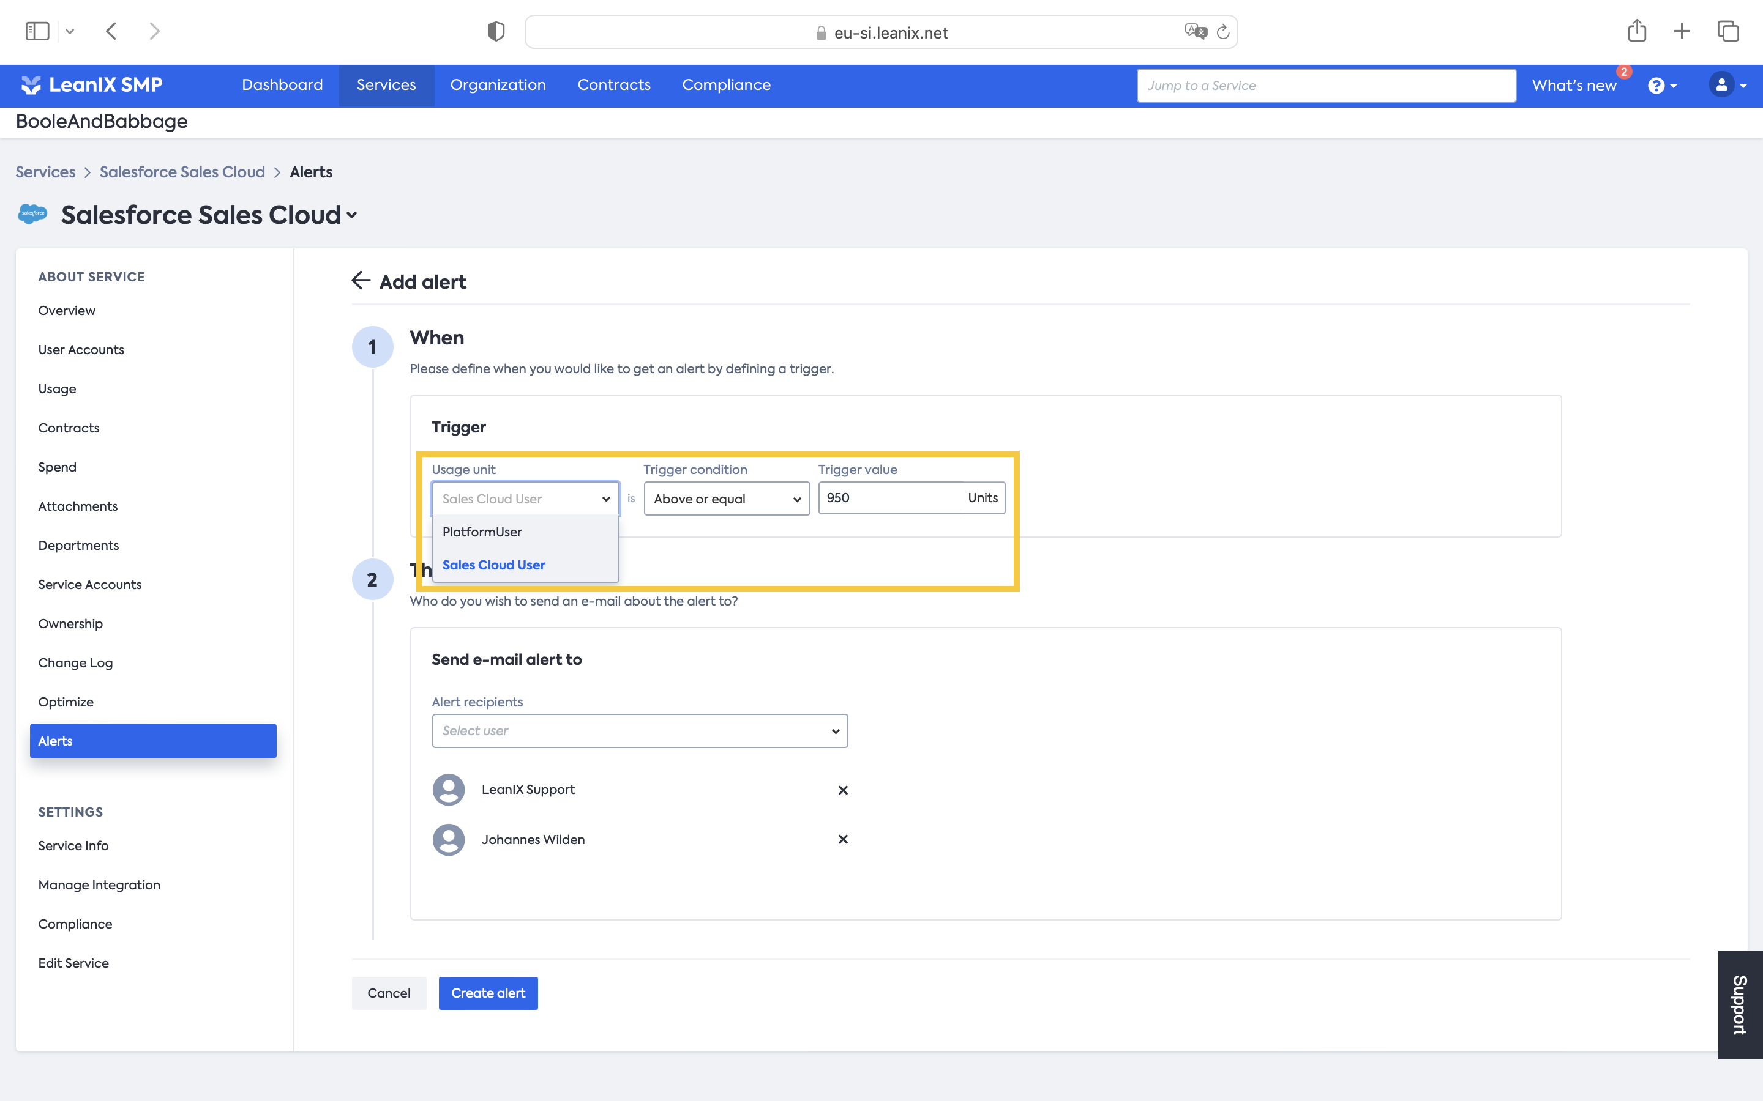Expand Salesforce Sales Cloud title chevron
1763x1101 pixels.
352,215
